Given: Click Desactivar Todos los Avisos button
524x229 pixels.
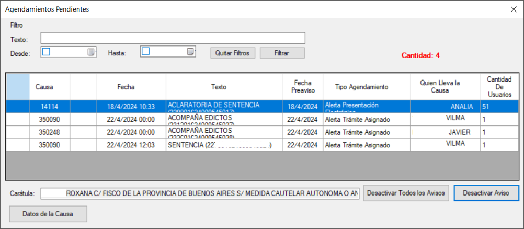Looking at the screenshot, I should click(x=406, y=193).
